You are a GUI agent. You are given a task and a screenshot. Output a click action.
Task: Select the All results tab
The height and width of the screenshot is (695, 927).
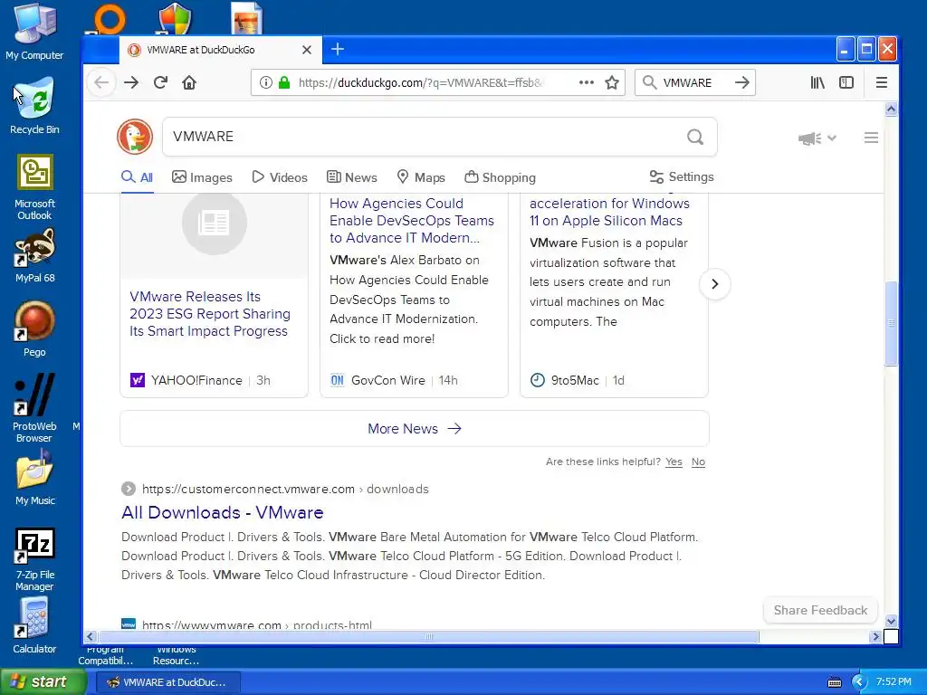point(138,177)
